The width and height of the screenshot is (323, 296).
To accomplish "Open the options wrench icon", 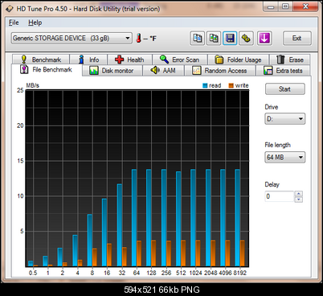I will point(247,39).
